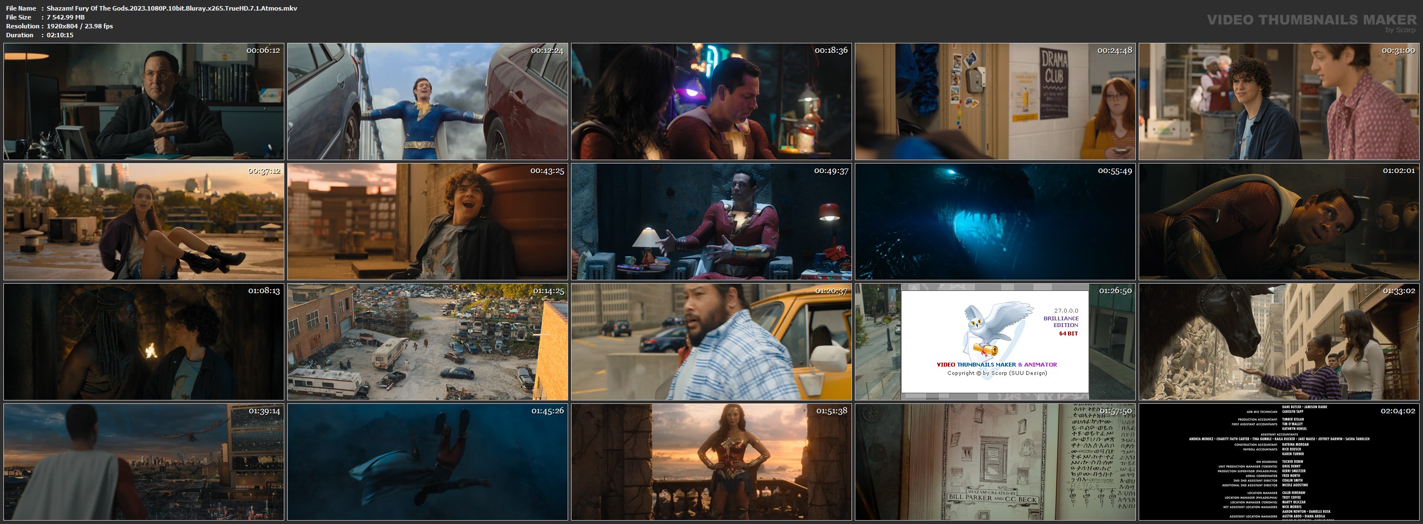1423x524 pixels.
Task: Click the 01:51:38 sunset balcony thumbnail
Action: coord(711,462)
